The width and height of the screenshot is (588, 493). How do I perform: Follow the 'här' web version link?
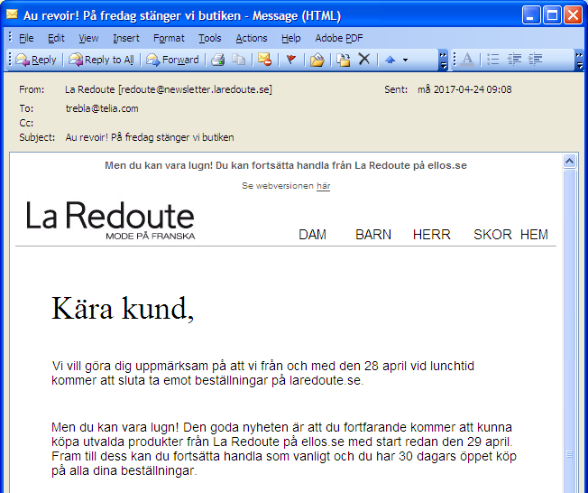[323, 186]
